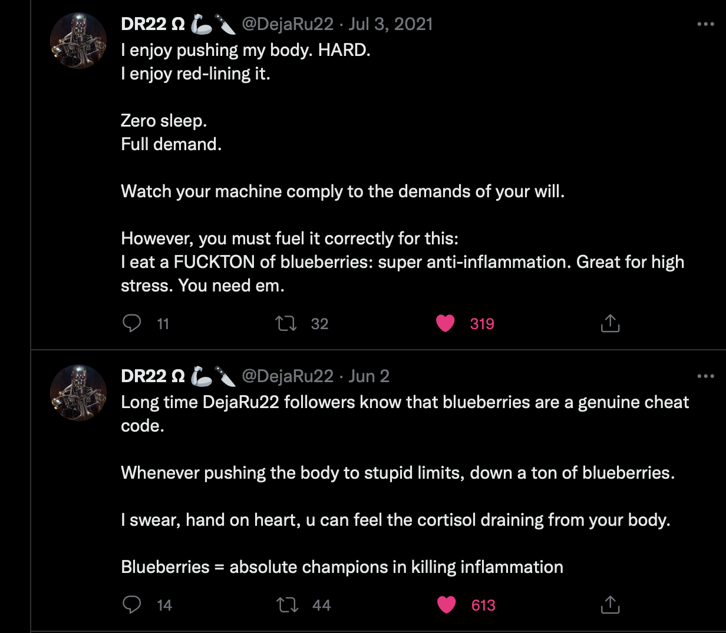726x633 pixels.
Task: Share the Jul 3, 2021 tweet
Action: (x=610, y=323)
